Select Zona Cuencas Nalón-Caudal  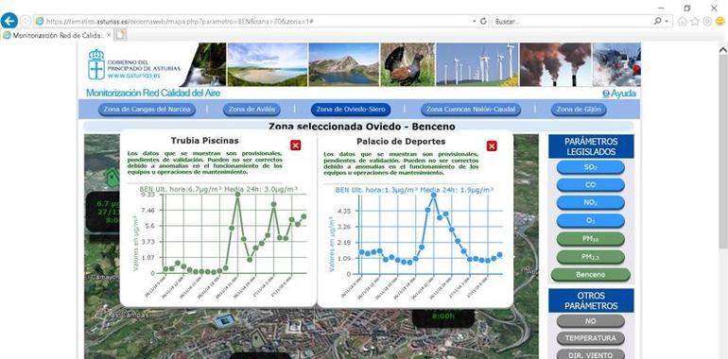click(471, 110)
